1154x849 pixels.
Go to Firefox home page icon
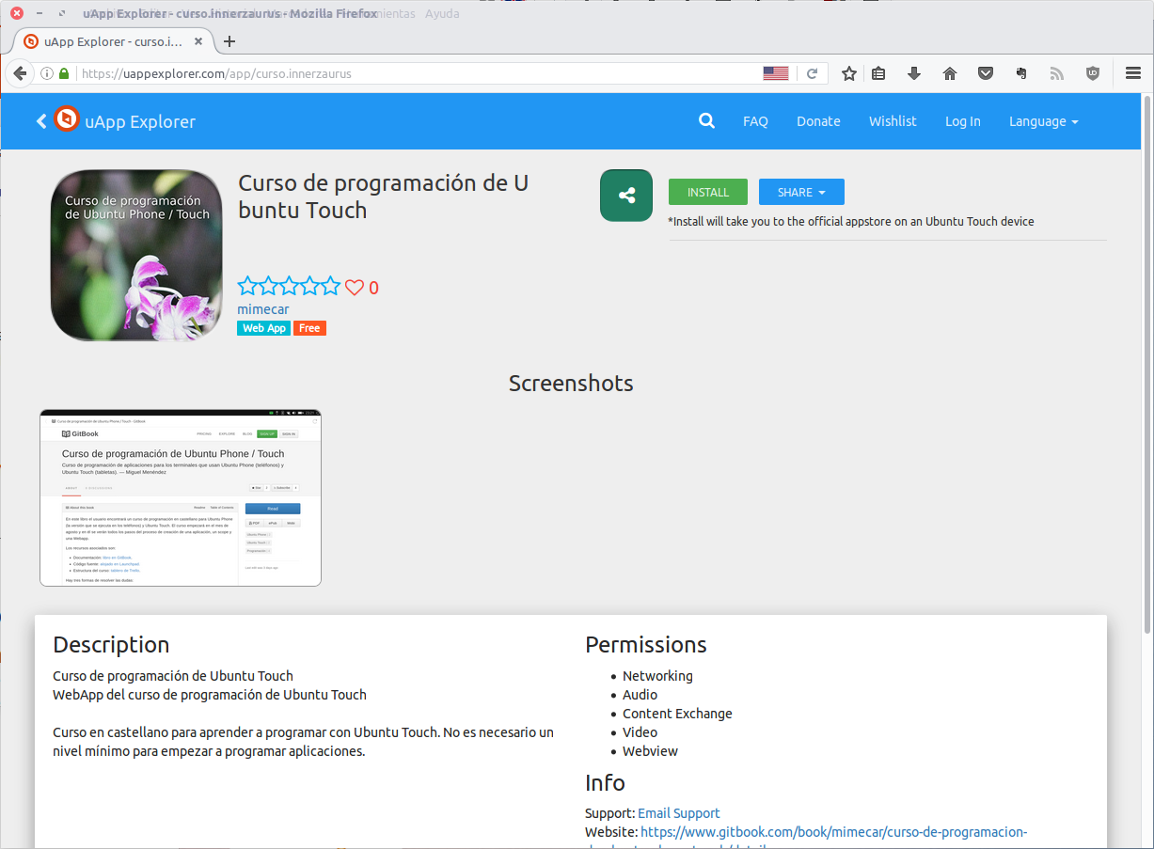950,73
